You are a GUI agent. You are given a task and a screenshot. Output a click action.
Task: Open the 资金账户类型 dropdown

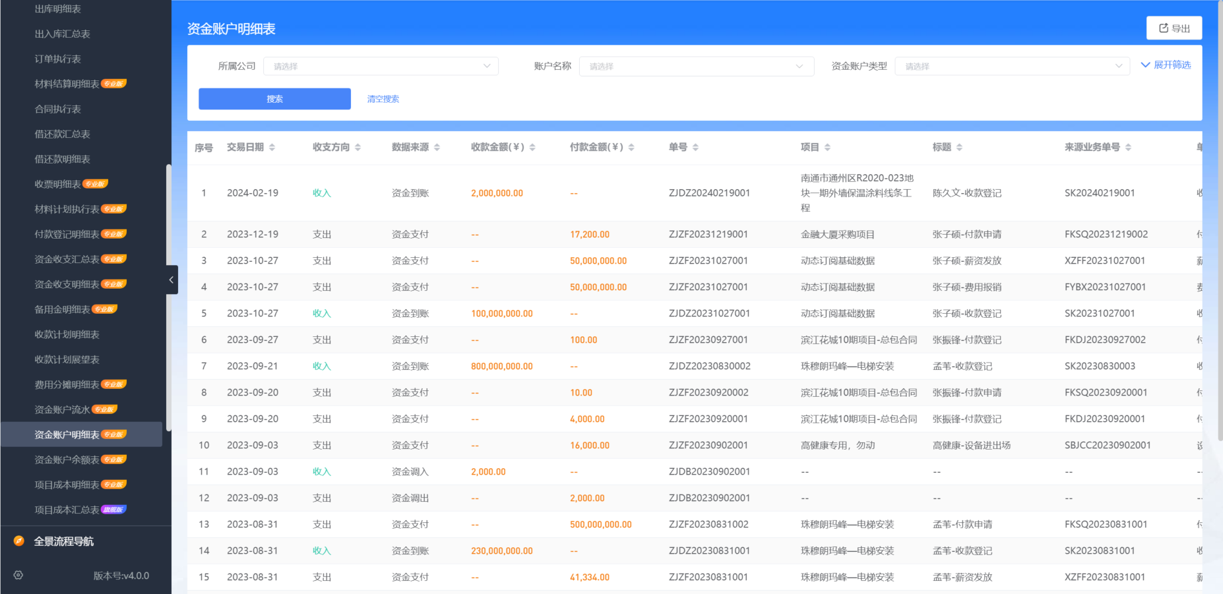(1013, 66)
